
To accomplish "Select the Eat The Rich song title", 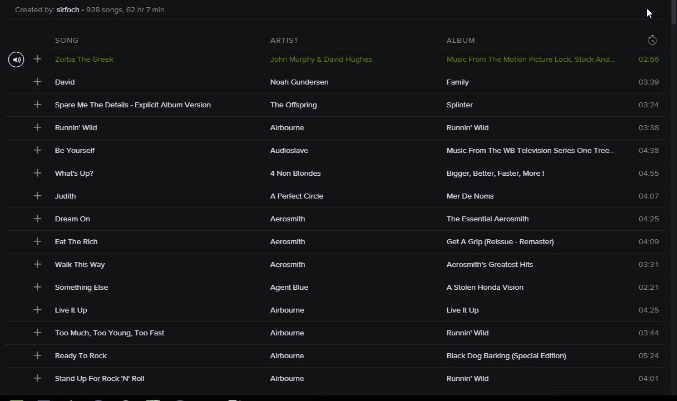I will [76, 241].
